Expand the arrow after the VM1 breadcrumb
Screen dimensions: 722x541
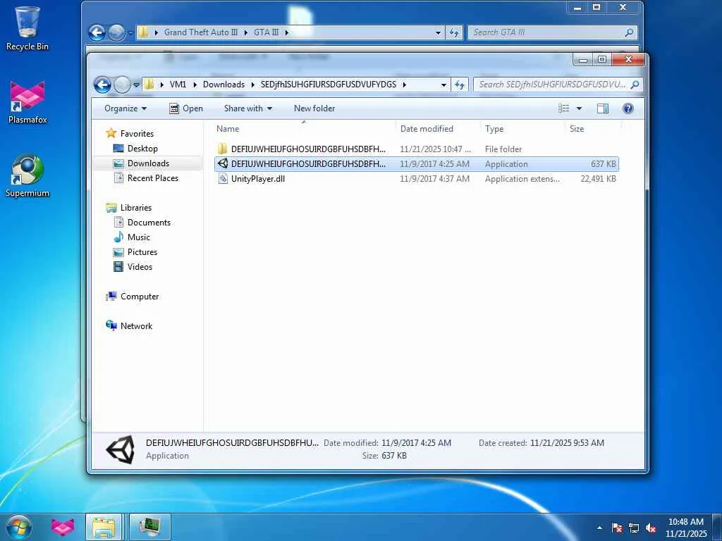[x=195, y=85]
